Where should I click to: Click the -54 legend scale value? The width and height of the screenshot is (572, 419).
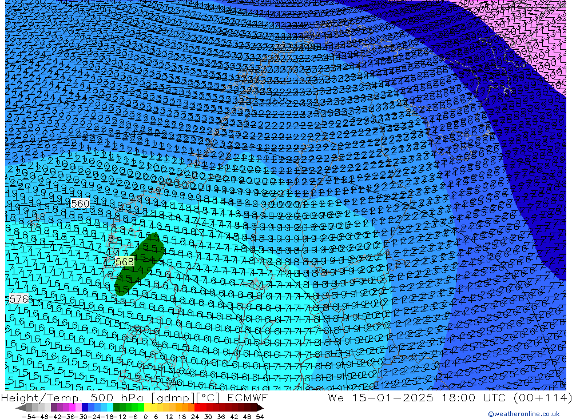29,417
